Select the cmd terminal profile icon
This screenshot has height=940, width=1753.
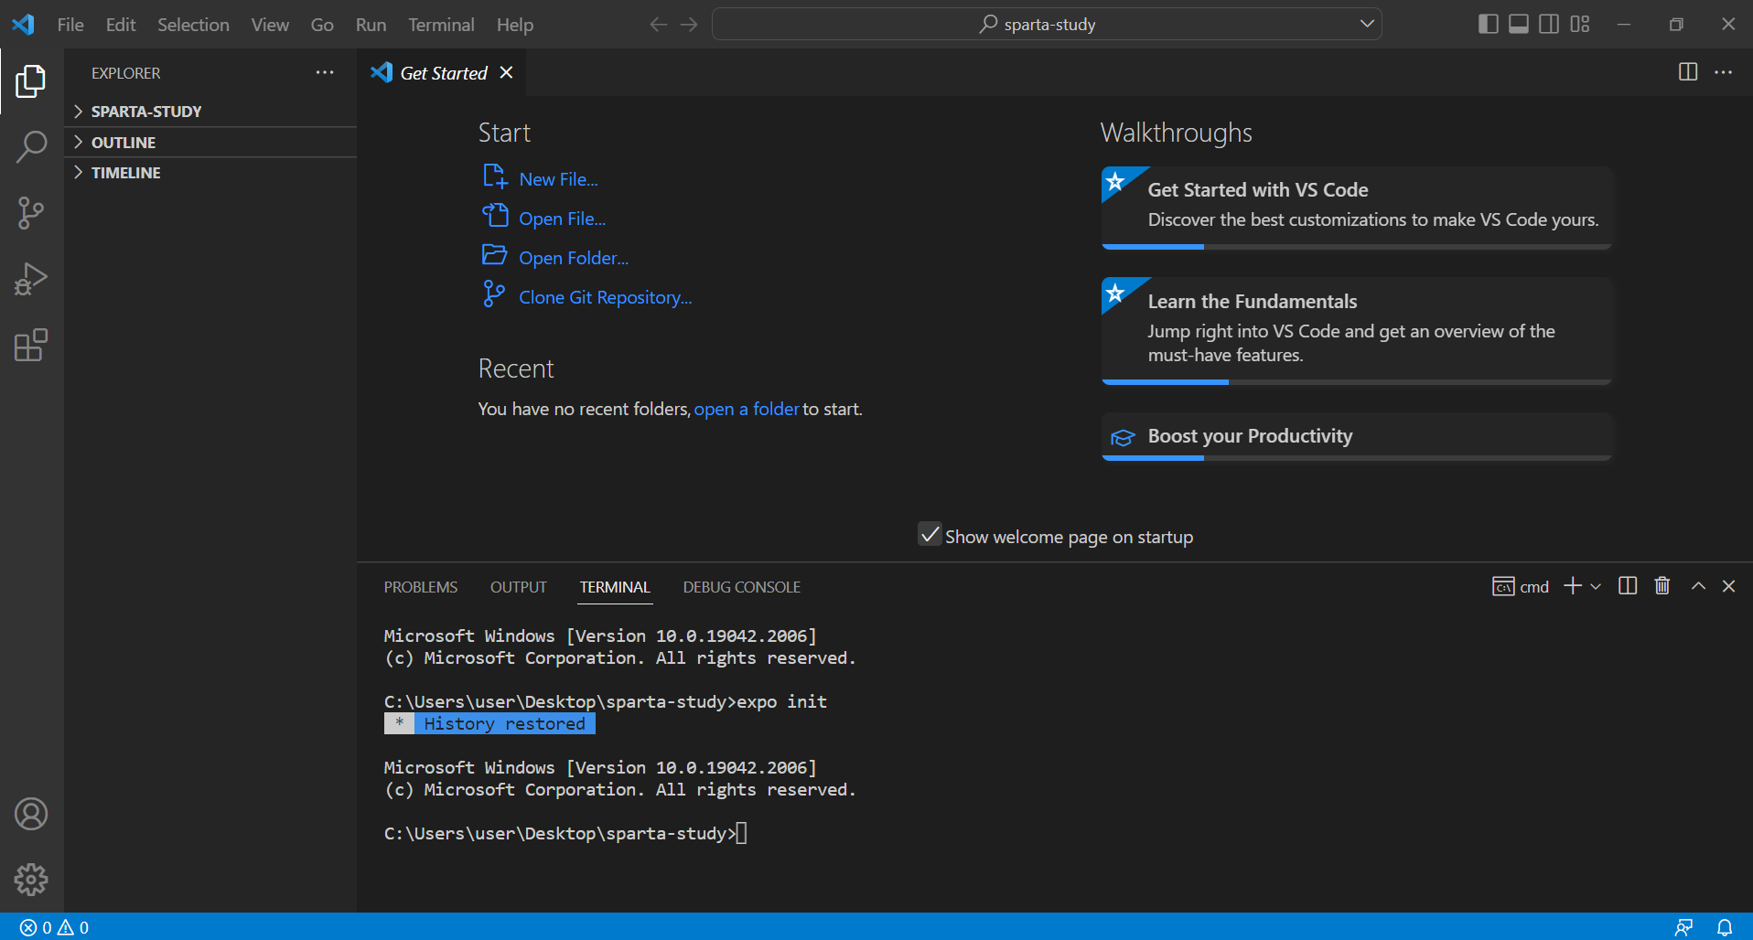(x=1503, y=586)
